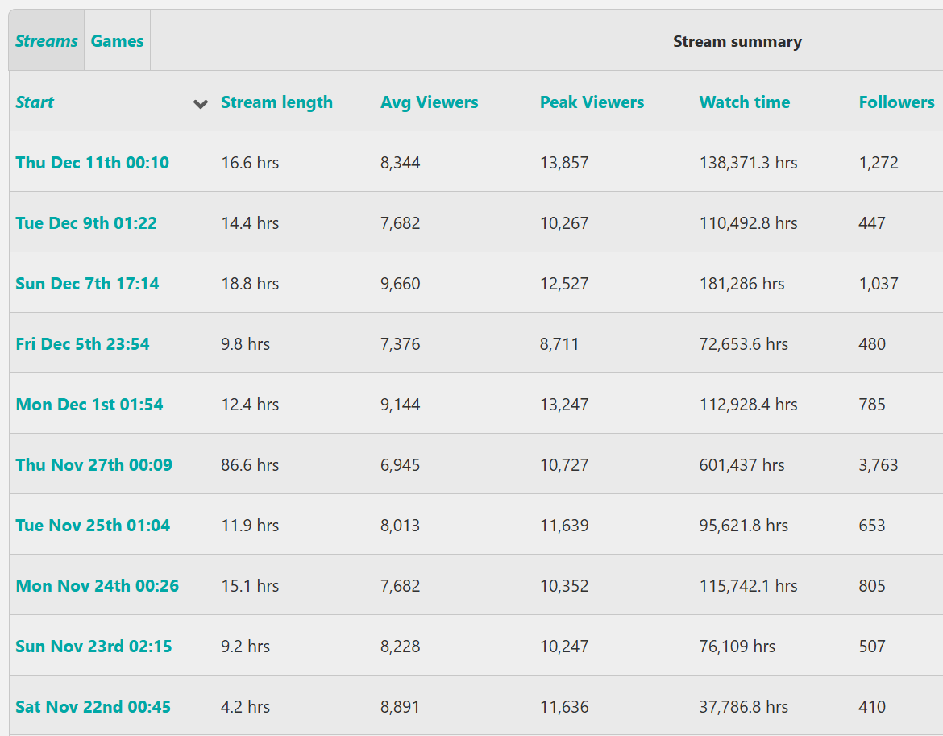Toggle sort arrow next to Start
This screenshot has width=943, height=736.
coord(200,104)
